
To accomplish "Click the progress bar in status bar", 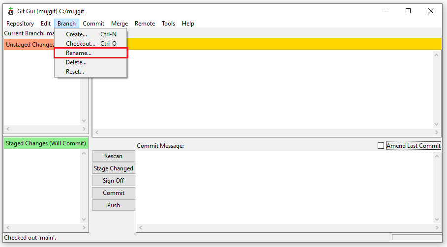I will 417,237.
